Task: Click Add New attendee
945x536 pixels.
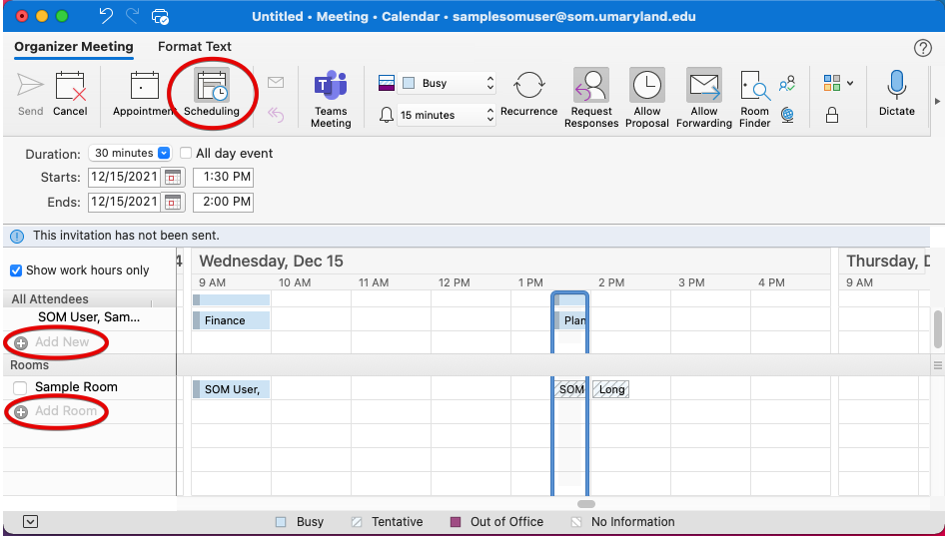Action: 61,342
